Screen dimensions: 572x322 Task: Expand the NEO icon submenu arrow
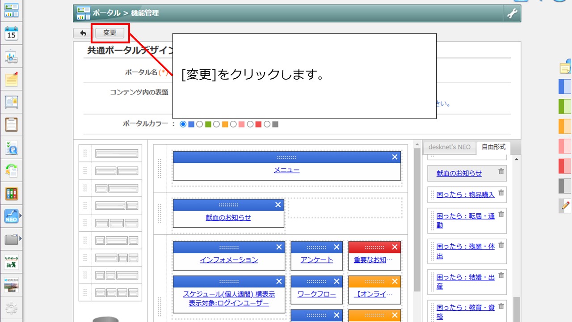20,216
